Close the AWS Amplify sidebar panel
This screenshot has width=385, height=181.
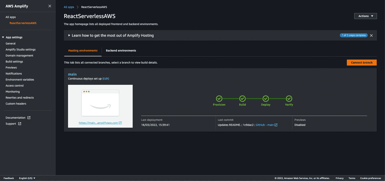(49, 6)
